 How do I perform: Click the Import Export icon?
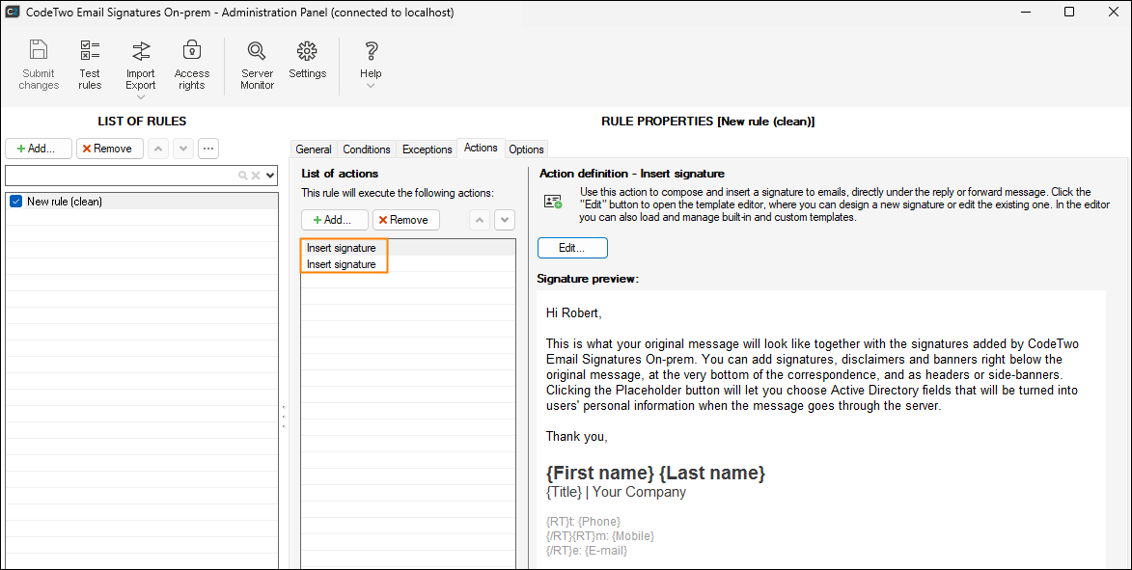tap(141, 51)
